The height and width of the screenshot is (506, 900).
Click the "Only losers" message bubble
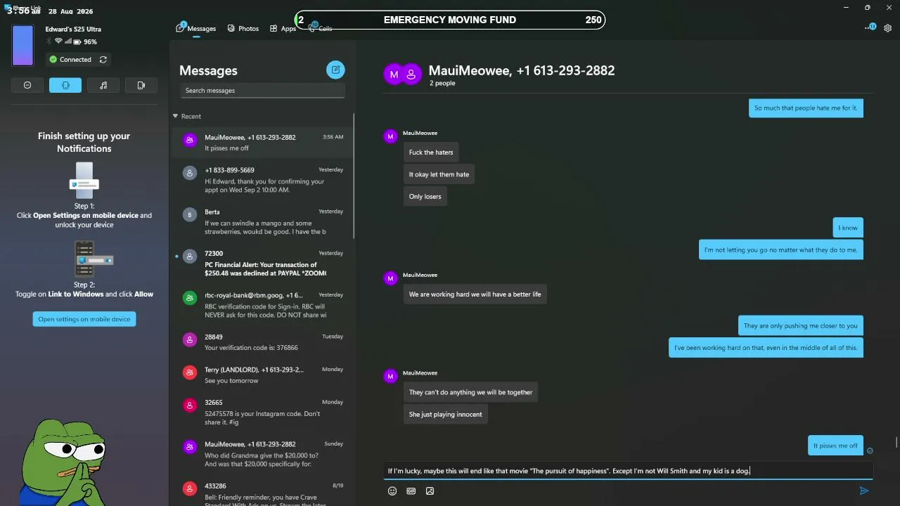pos(425,197)
